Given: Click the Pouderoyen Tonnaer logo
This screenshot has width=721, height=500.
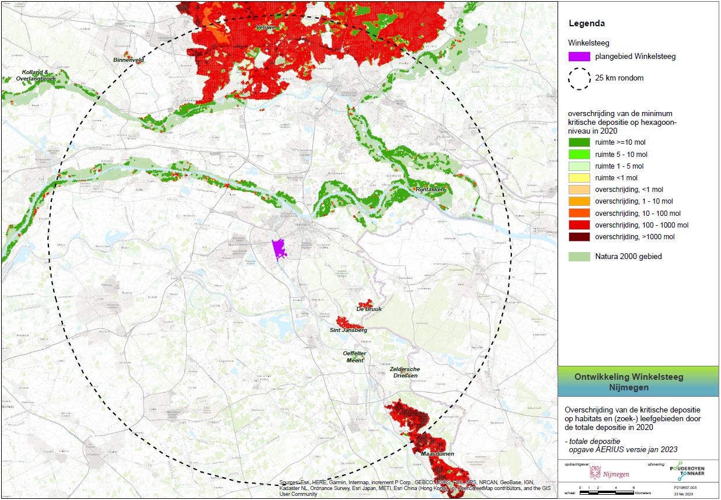Looking at the screenshot, I should pyautogui.click(x=687, y=471).
